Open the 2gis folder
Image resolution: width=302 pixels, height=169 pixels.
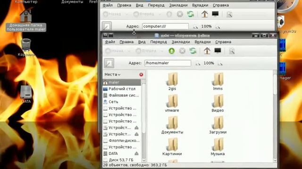click(172, 81)
